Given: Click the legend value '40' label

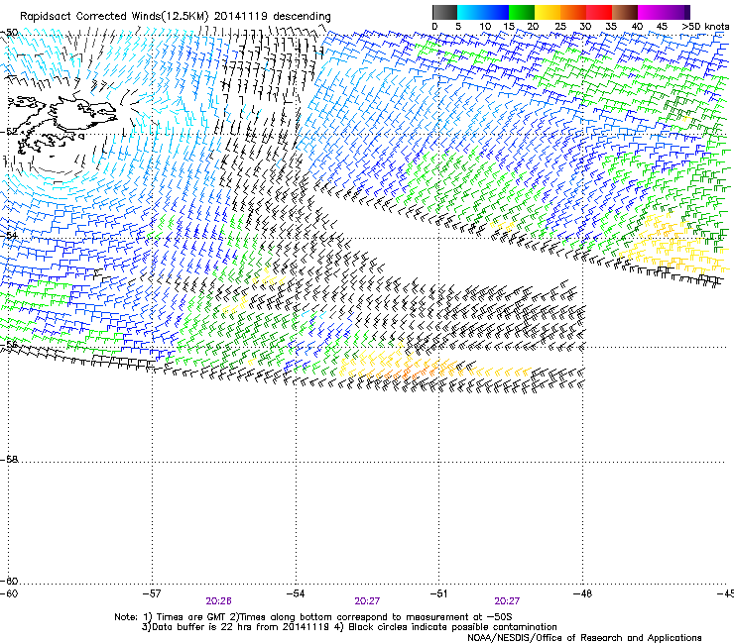Looking at the screenshot, I should click(637, 27).
